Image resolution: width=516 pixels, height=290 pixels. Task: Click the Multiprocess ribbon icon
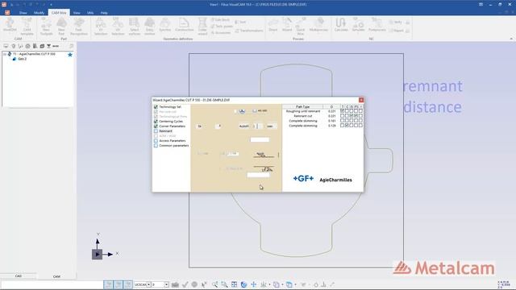[x=318, y=25]
